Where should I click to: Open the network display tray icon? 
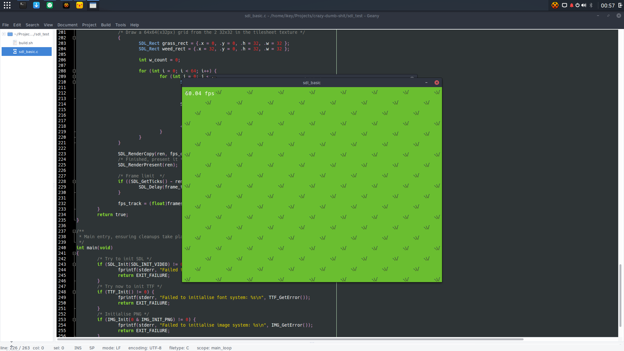click(x=565, y=5)
